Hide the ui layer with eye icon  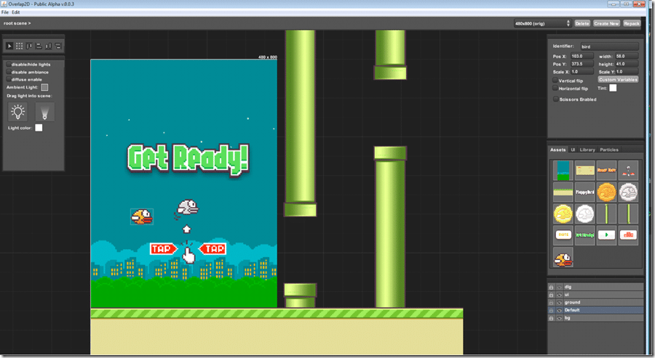click(x=560, y=295)
